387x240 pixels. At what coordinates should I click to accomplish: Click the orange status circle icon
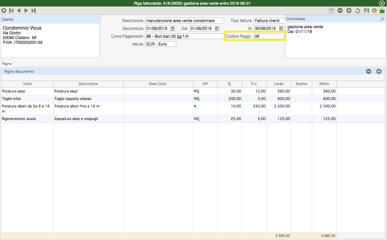(x=374, y=10)
